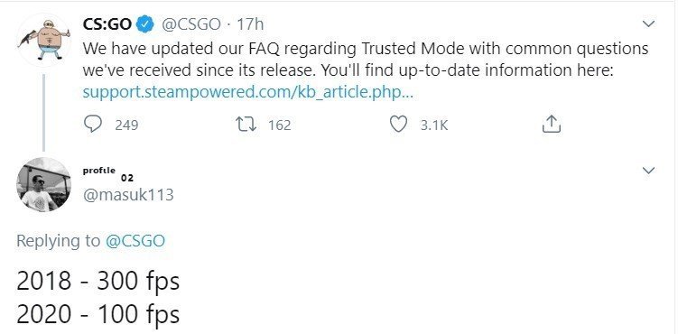678x334 pixels.
Task: Open the 17h timestamp link
Action: pyautogui.click(x=250, y=24)
